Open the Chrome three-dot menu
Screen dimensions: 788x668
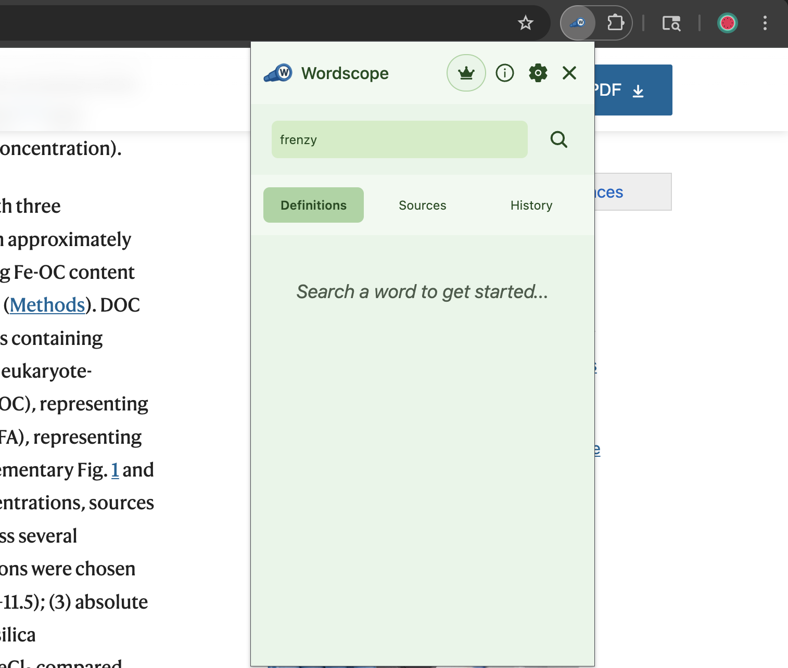[x=765, y=22]
